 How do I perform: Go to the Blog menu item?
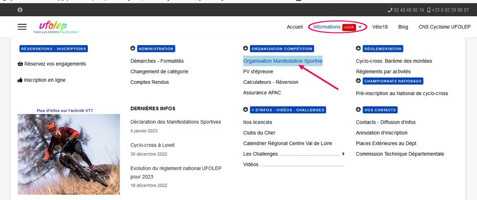(403, 27)
